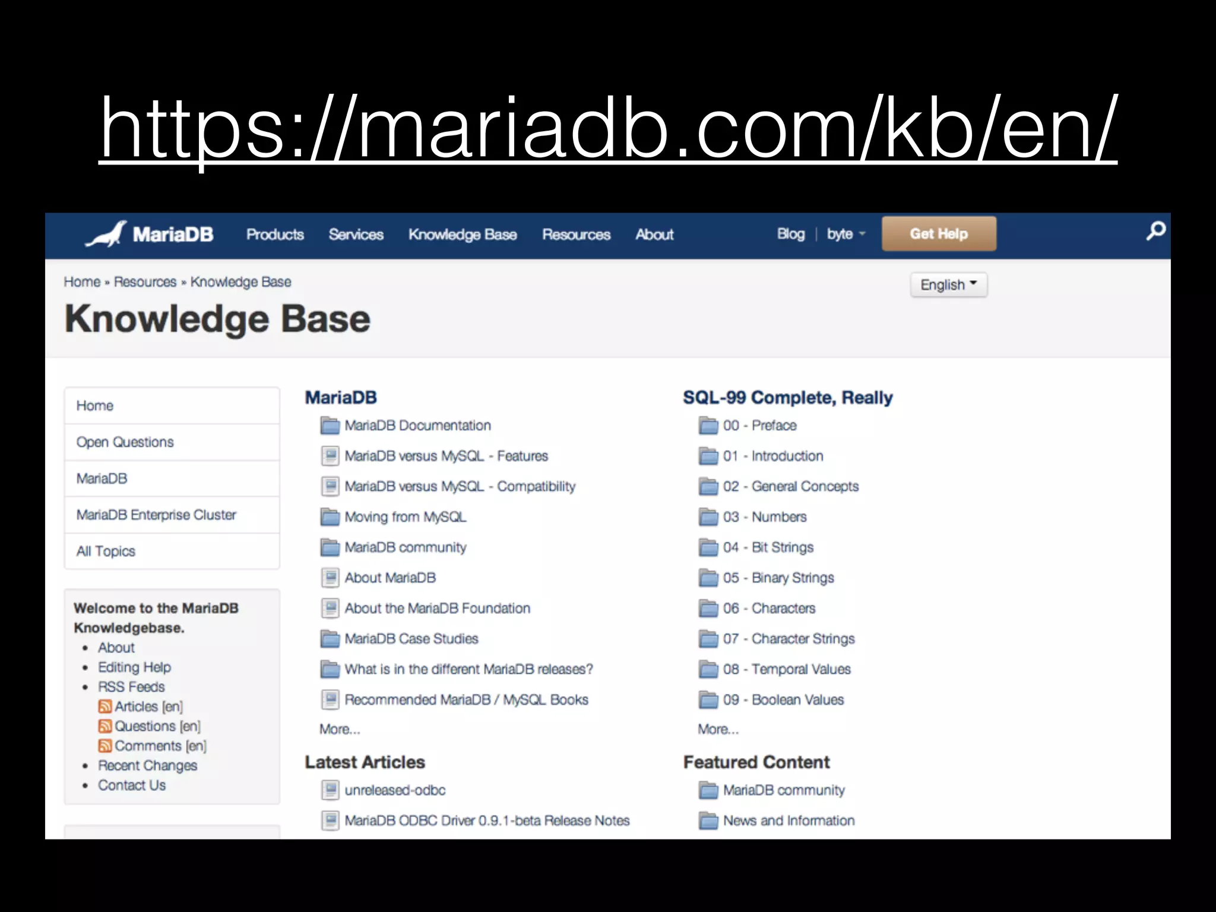Click folder icon beside MariaDB Case Studies
Screen dimensions: 1216x912
coord(330,639)
